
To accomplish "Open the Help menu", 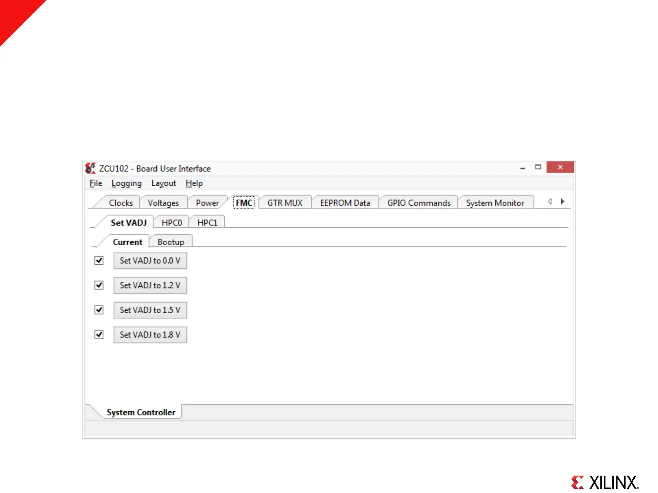I will point(194,183).
